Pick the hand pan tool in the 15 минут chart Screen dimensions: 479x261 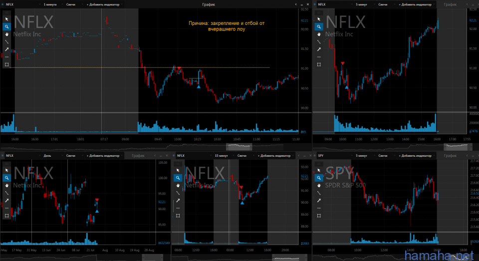click(178, 185)
